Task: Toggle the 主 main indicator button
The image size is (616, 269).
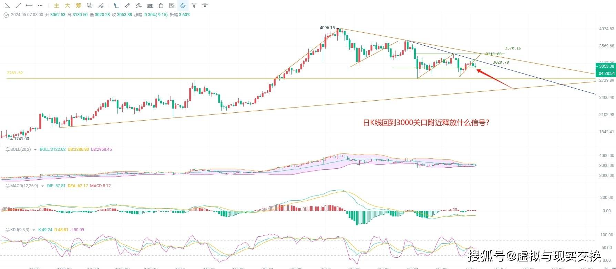Action: pyautogui.click(x=57, y=5)
